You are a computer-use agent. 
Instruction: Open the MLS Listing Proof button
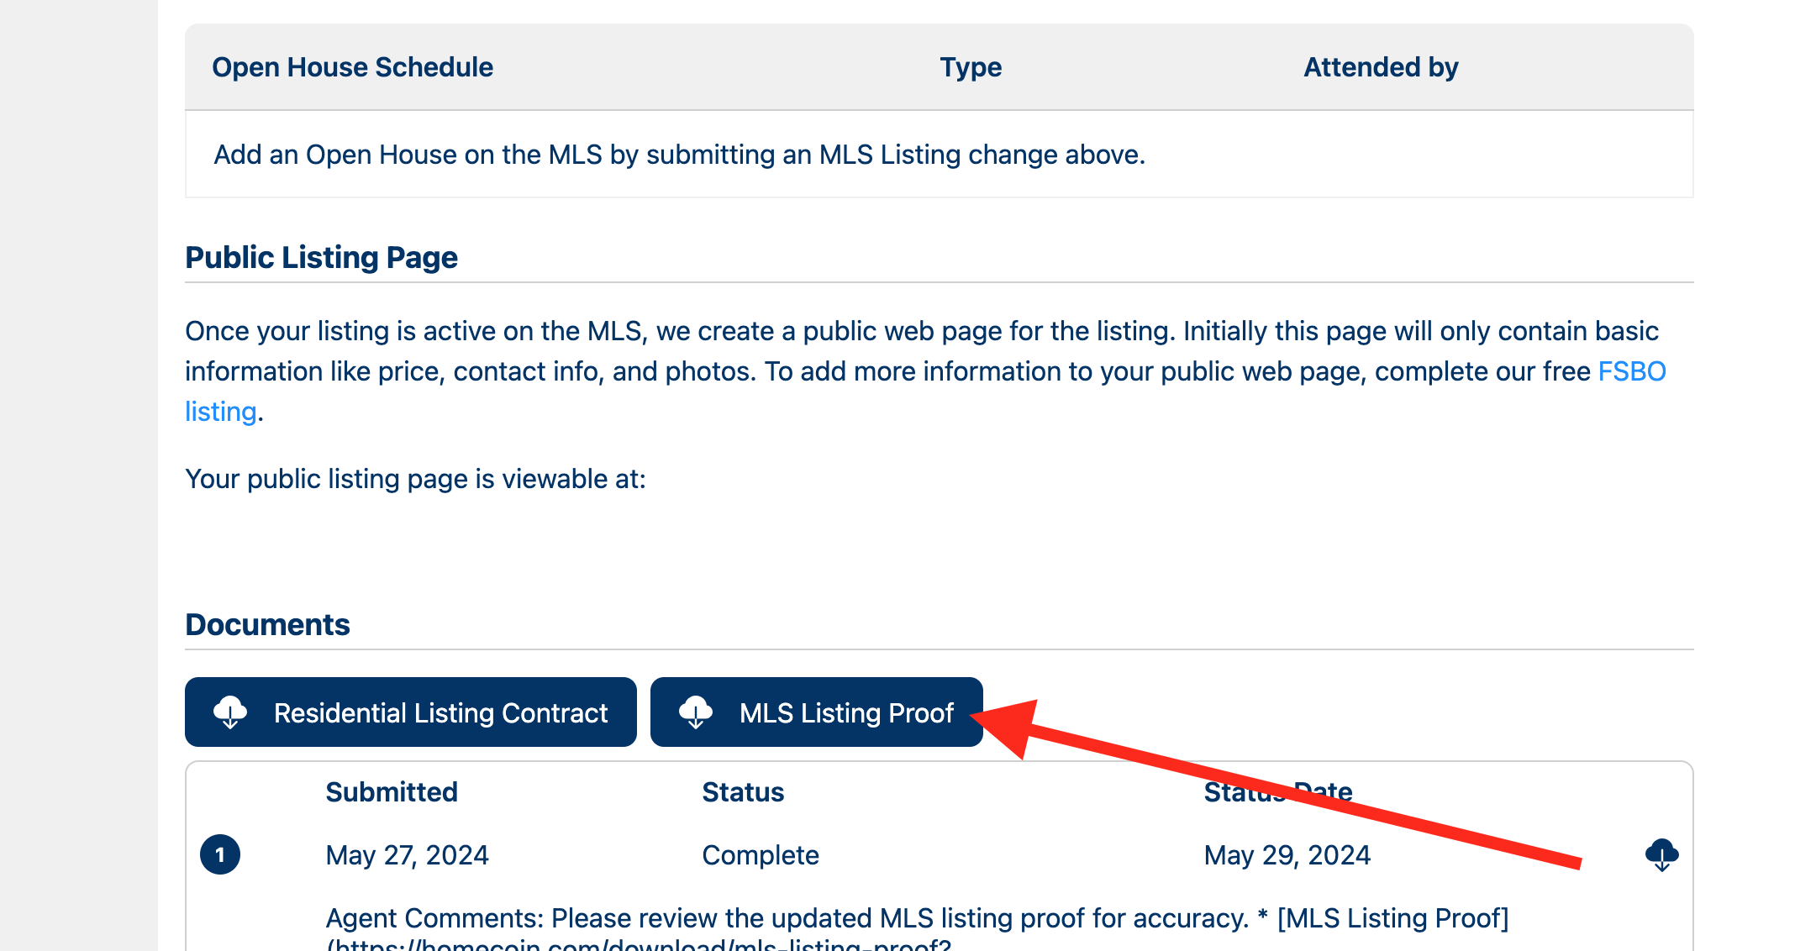coord(817,712)
